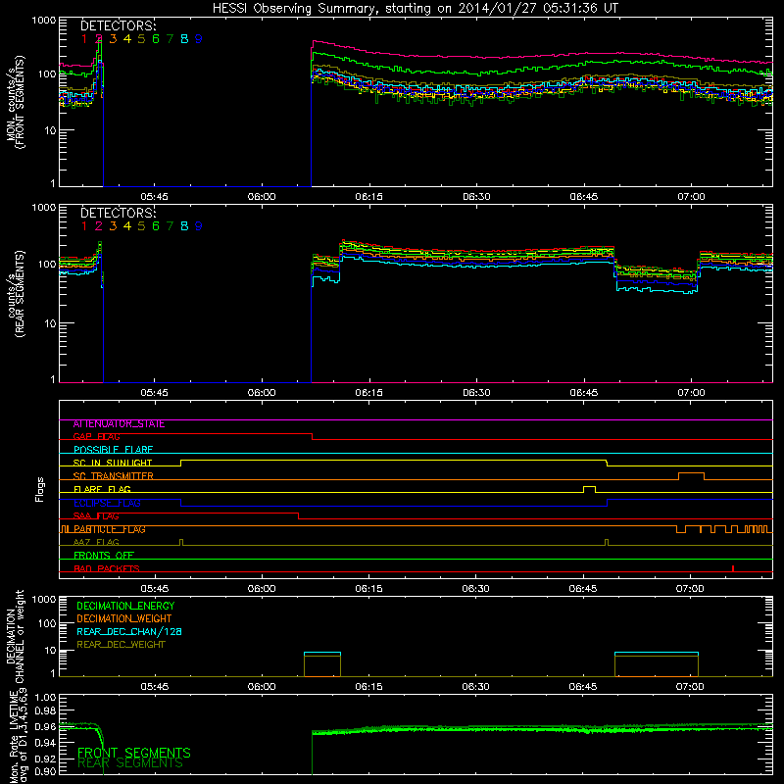The width and height of the screenshot is (784, 784).
Task: Click the SC_TRANSMITTER flag label
Action: (x=114, y=476)
